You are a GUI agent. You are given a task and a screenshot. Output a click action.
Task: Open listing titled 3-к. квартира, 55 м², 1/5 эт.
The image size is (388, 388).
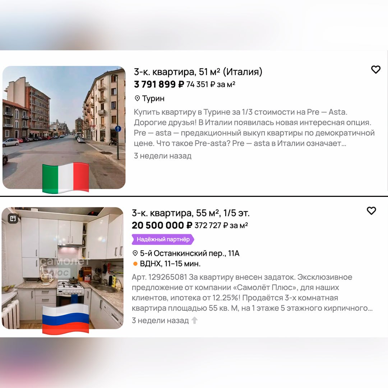click(190, 213)
